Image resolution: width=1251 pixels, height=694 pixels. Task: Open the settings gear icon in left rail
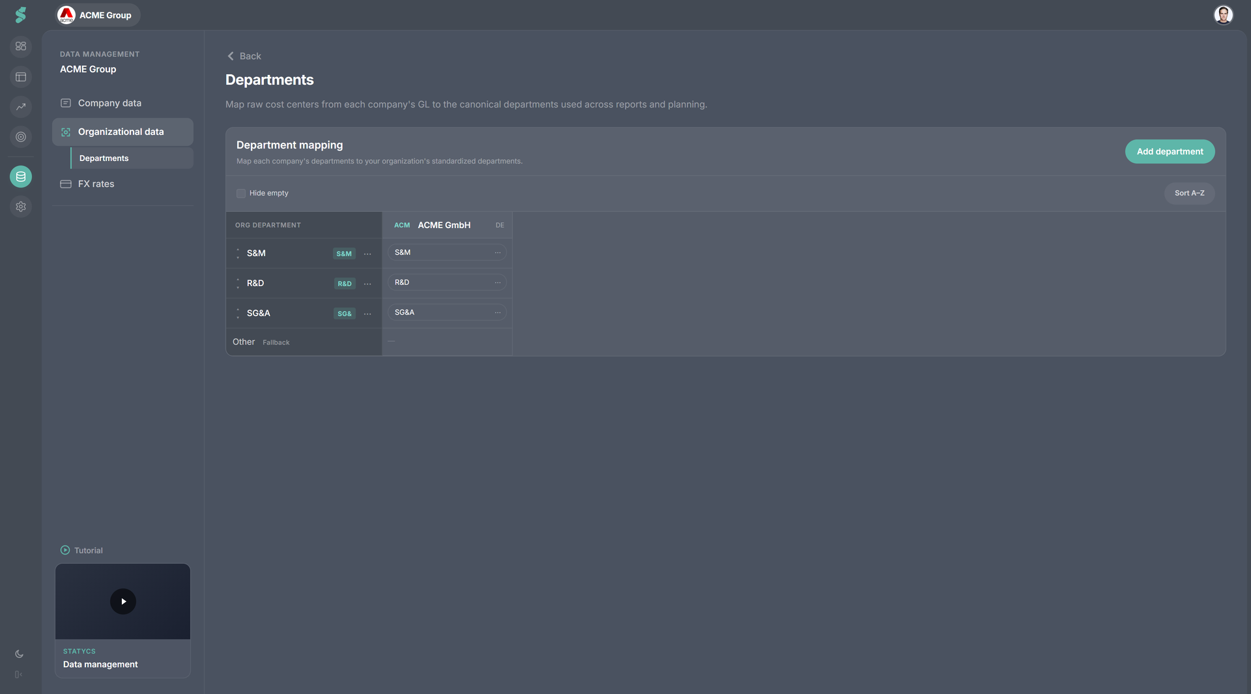21,207
